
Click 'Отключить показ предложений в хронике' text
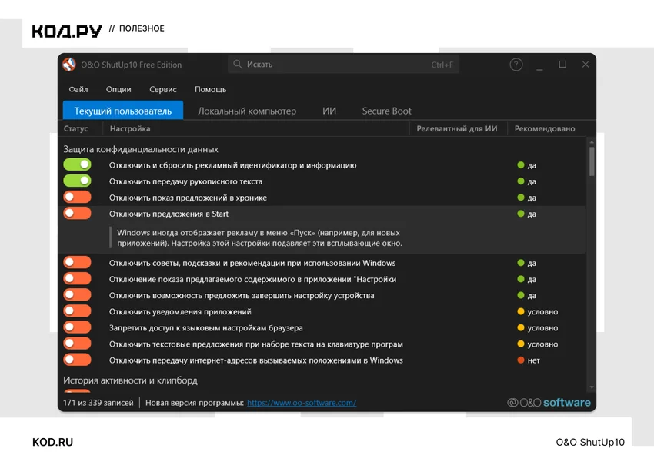click(x=188, y=198)
